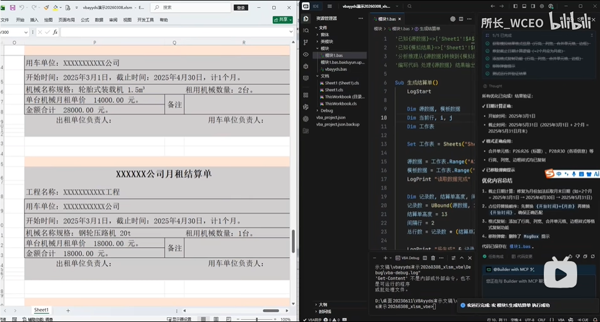The height and width of the screenshot is (322, 600).
Task: Click the 共享 share button
Action: click(x=283, y=20)
